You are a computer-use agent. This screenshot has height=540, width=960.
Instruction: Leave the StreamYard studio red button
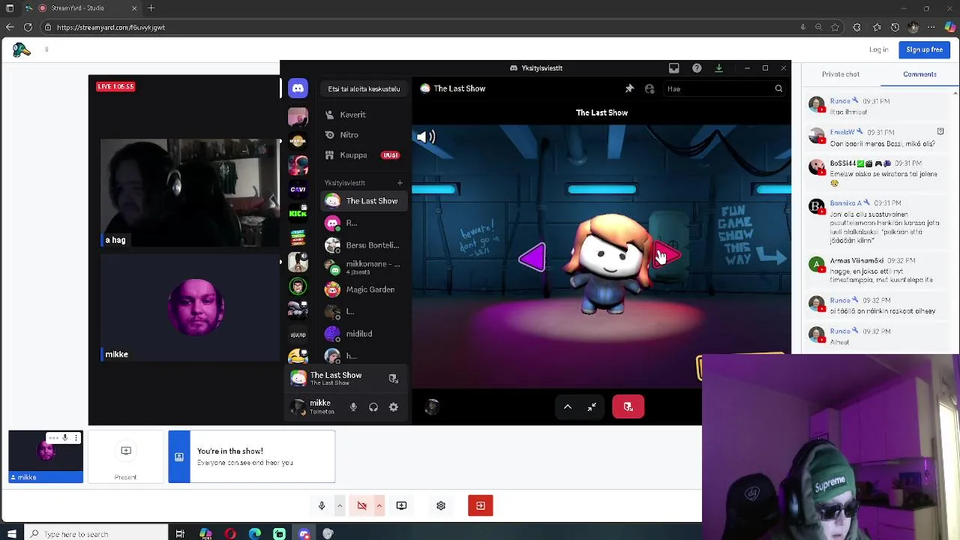click(x=481, y=505)
